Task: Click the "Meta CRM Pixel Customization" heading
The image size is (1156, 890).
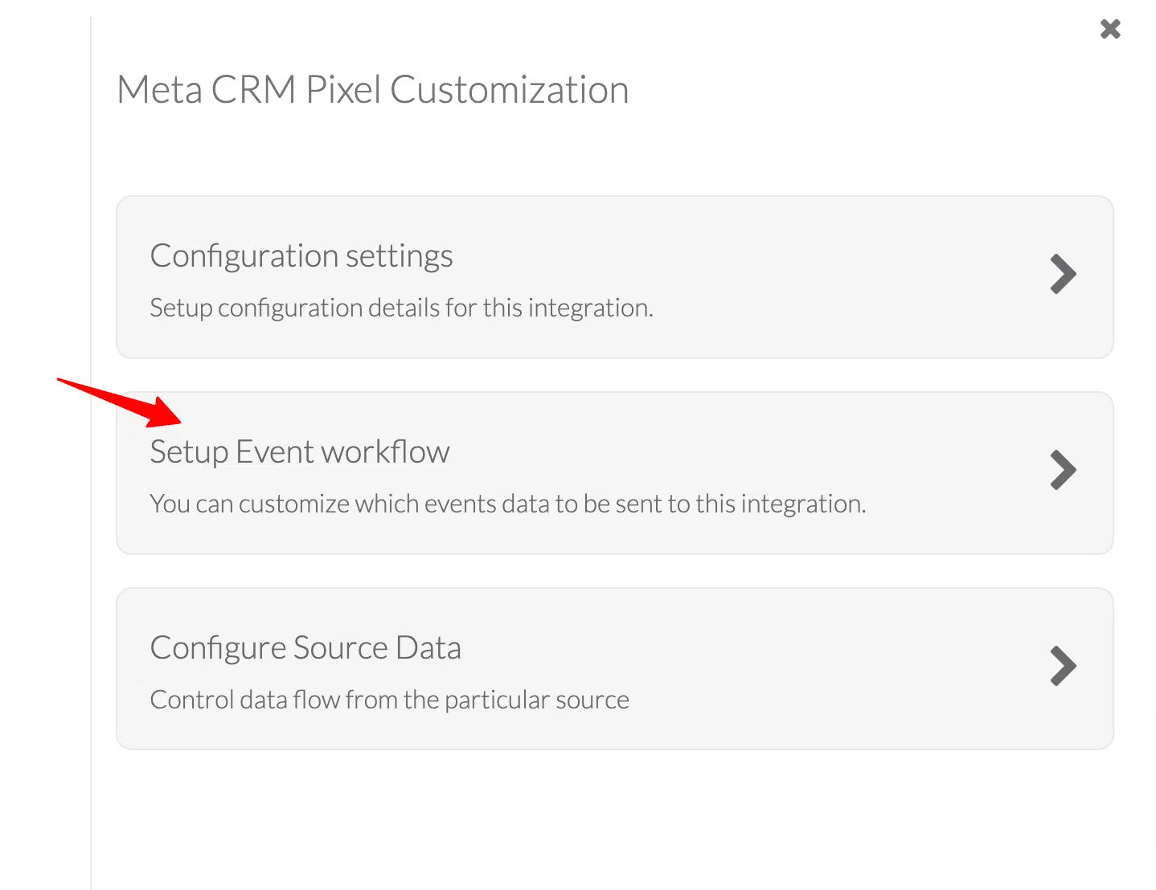Action: [372, 90]
